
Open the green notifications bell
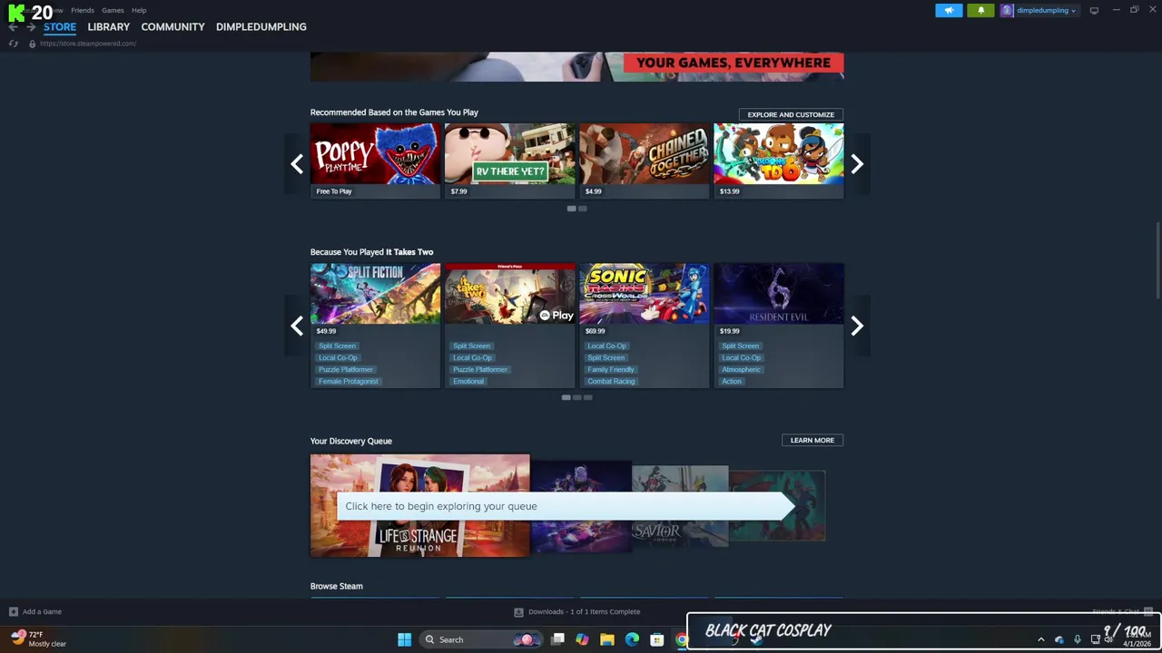980,11
